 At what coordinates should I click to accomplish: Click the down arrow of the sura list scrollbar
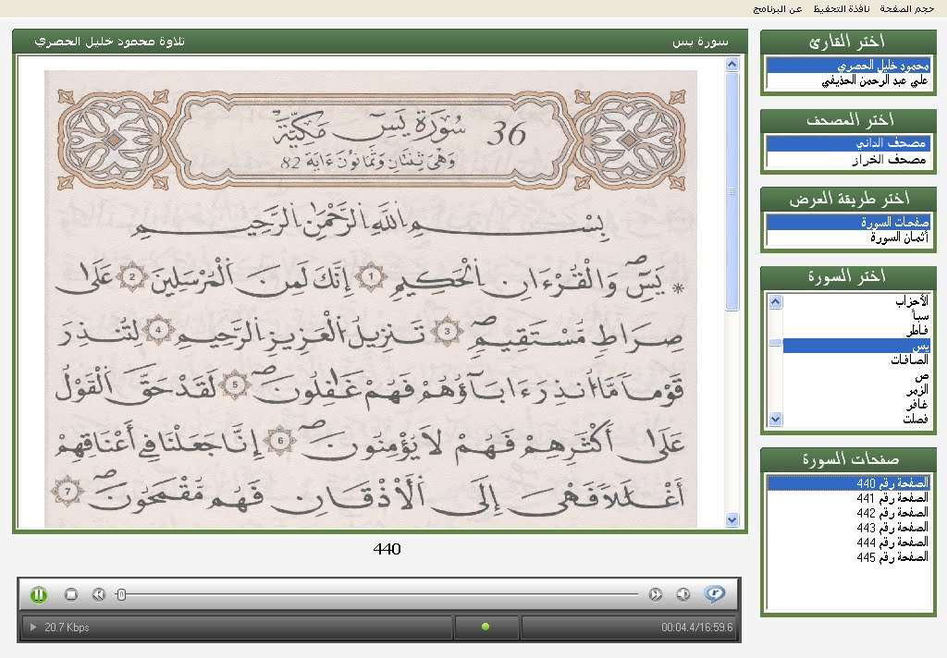776,419
